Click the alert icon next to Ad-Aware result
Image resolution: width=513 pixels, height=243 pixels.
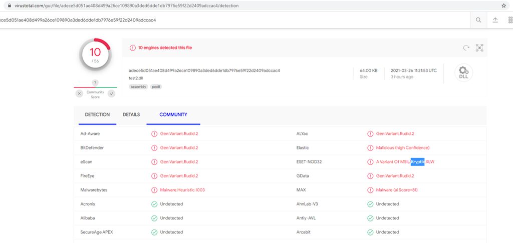pyautogui.click(x=154, y=134)
